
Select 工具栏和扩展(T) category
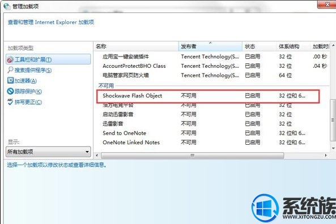click(48, 59)
